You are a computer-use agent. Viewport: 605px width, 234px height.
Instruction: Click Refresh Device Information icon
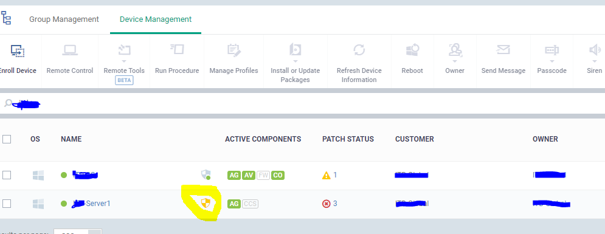pyautogui.click(x=359, y=50)
